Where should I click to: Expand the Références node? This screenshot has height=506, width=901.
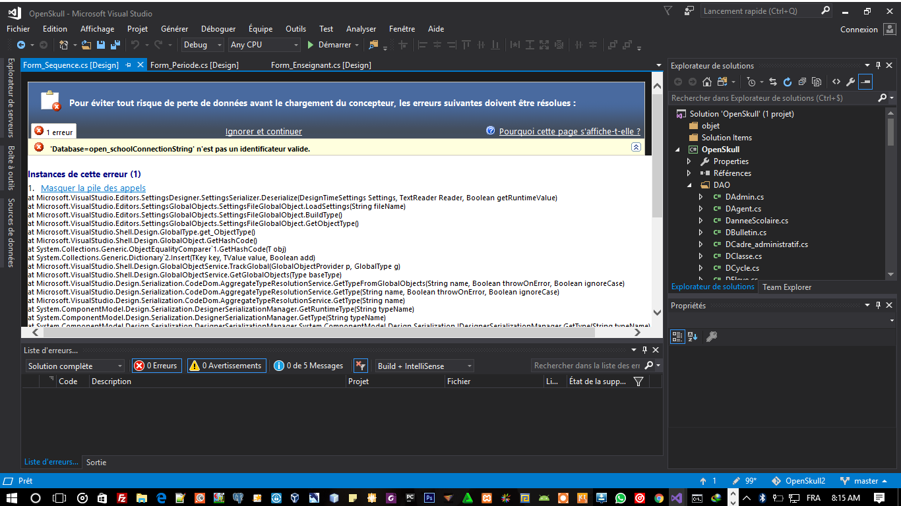(x=689, y=173)
